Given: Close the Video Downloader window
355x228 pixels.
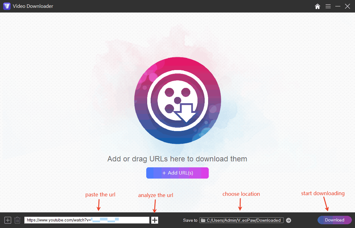Looking at the screenshot, I should pos(347,6).
